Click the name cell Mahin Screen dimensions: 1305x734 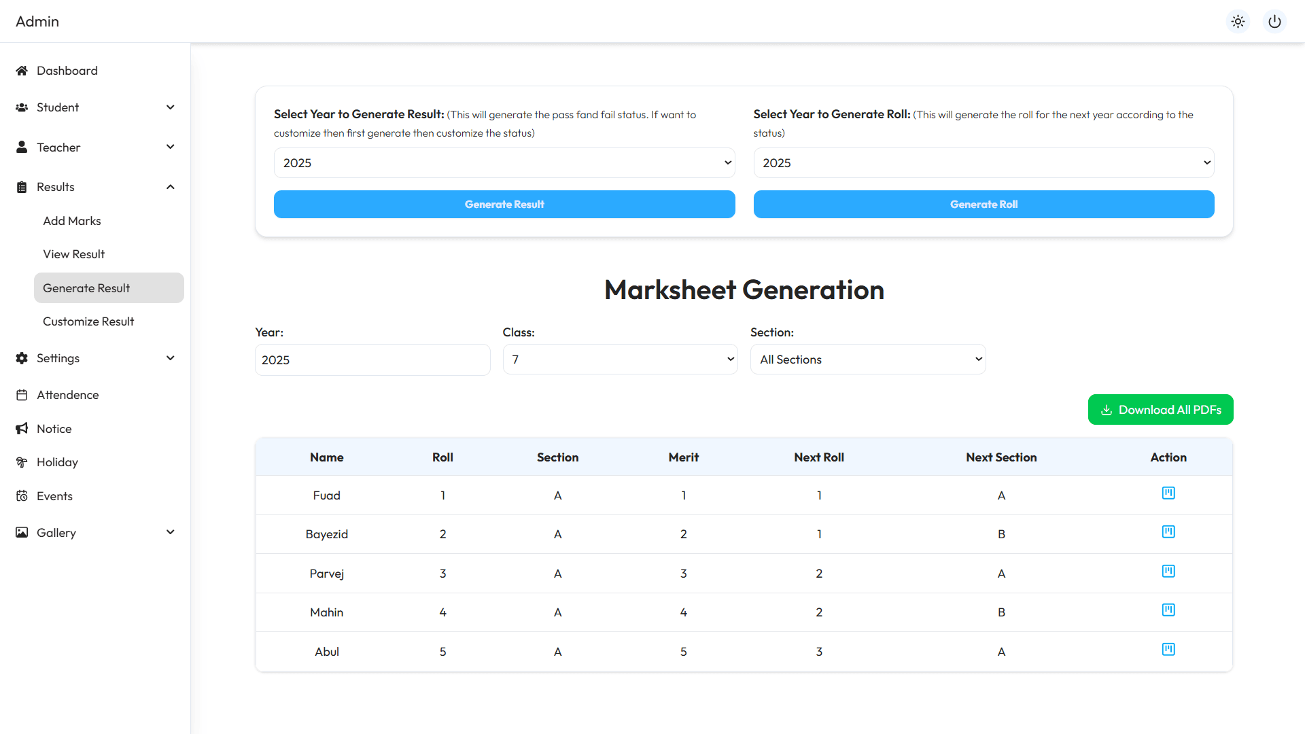tap(327, 612)
